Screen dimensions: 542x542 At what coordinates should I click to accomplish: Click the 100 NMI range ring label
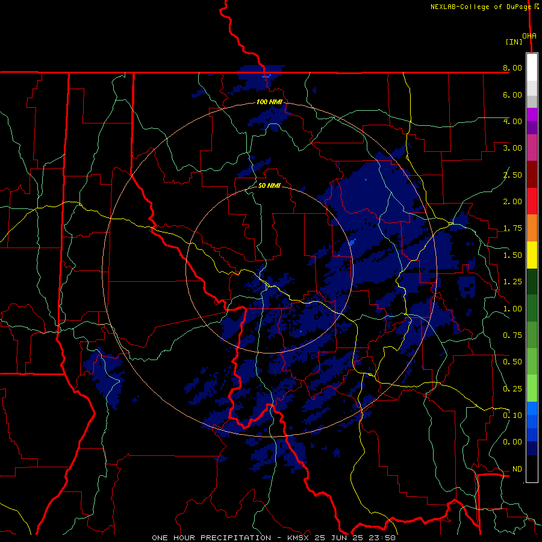269,102
